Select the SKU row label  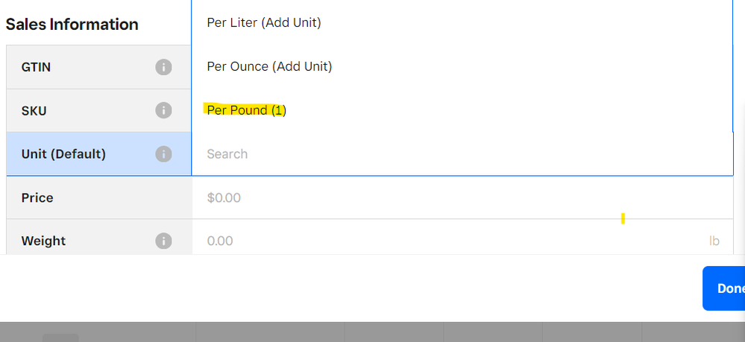click(34, 110)
